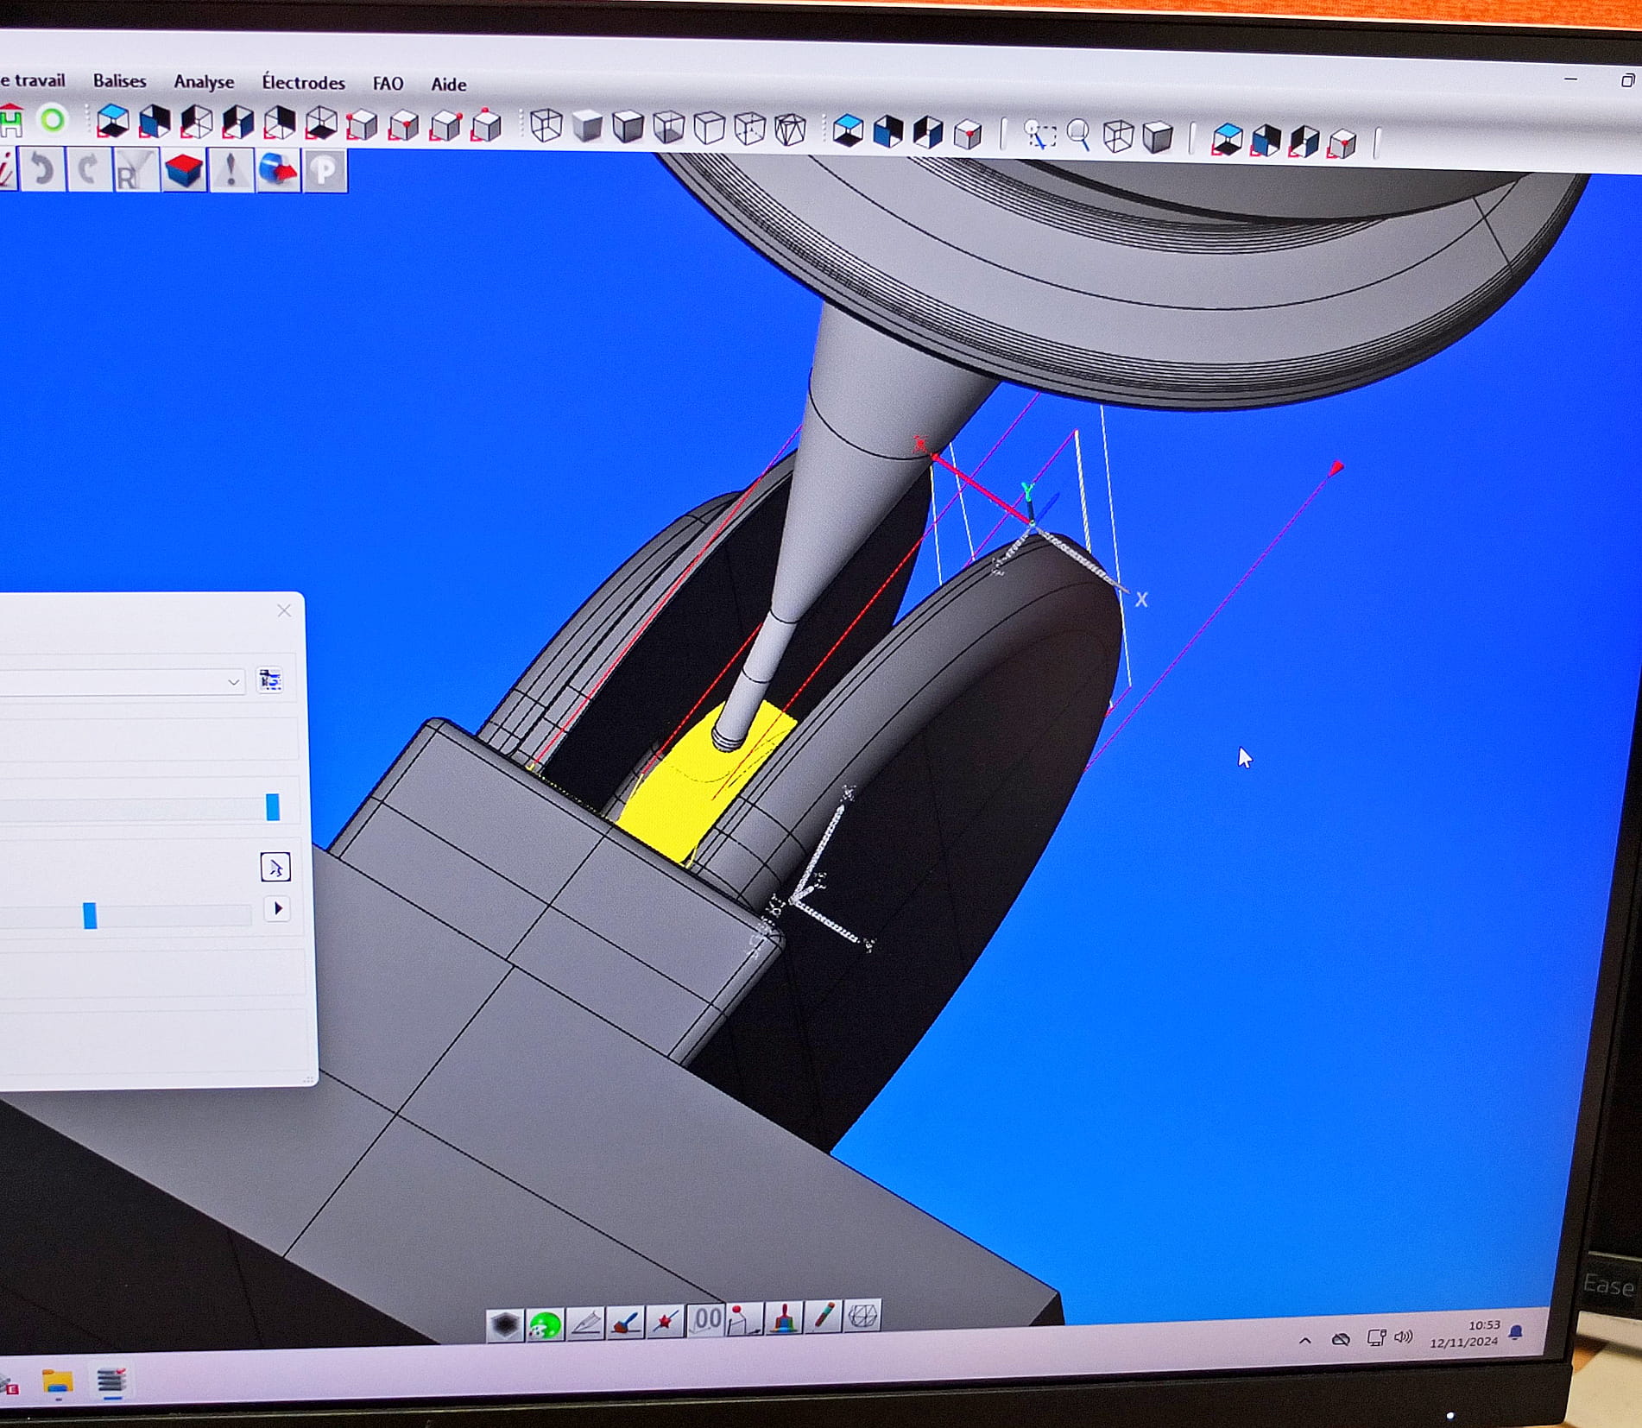The width and height of the screenshot is (1642, 1428).
Task: Click the blue brush on line icon
Action: point(625,1322)
